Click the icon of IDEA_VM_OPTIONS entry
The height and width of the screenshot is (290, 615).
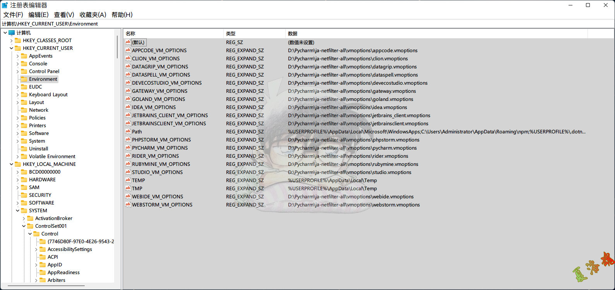pos(128,107)
